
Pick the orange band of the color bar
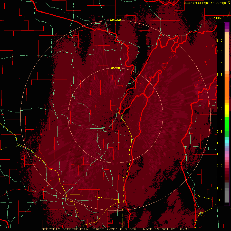click(227, 88)
